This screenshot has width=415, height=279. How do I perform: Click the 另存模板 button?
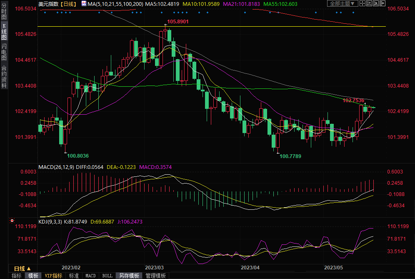pyautogui.click(x=129, y=276)
